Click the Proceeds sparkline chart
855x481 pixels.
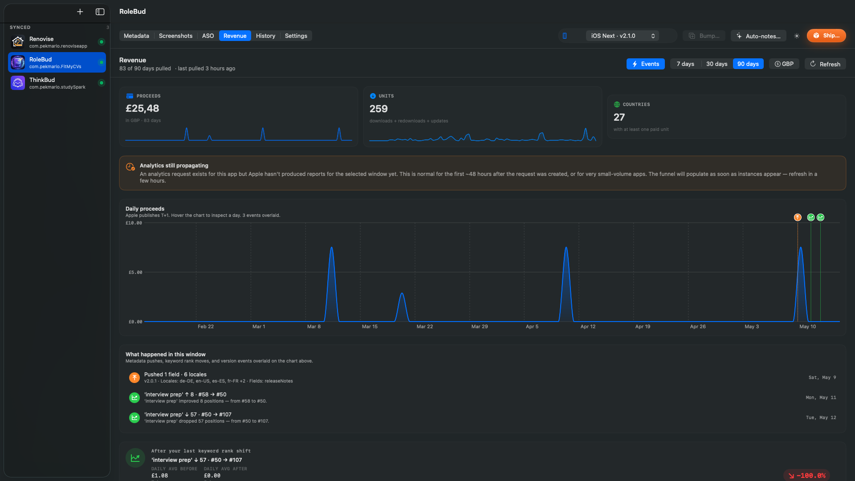point(239,134)
